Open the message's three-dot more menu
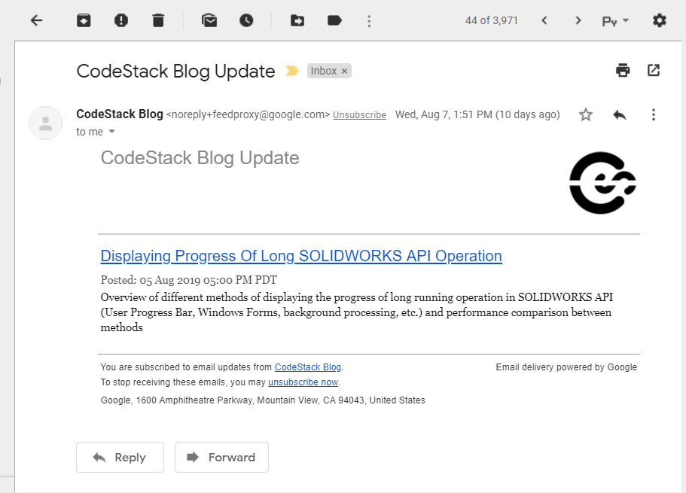686x493 pixels. [653, 114]
